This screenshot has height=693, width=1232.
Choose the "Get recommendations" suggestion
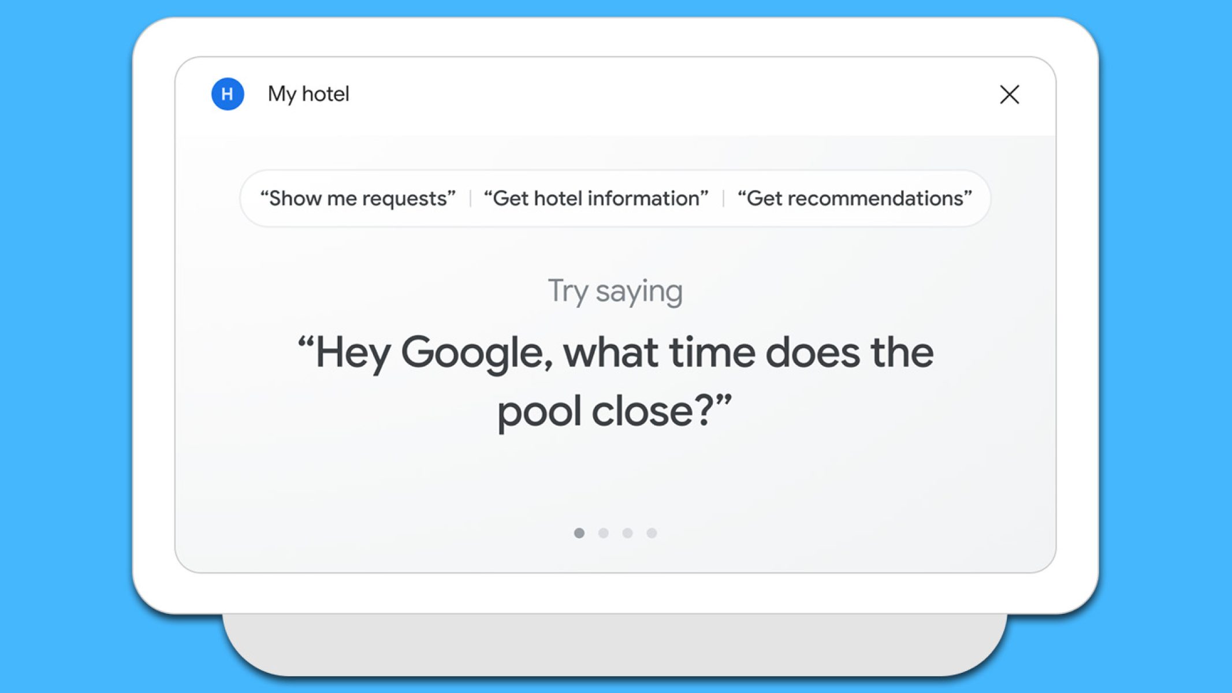coord(854,199)
